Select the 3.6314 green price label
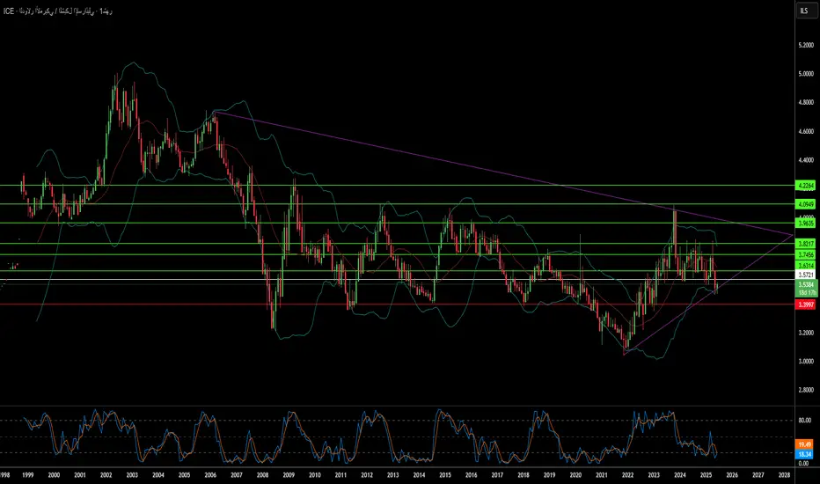This screenshot has height=484, width=820. tap(805, 266)
